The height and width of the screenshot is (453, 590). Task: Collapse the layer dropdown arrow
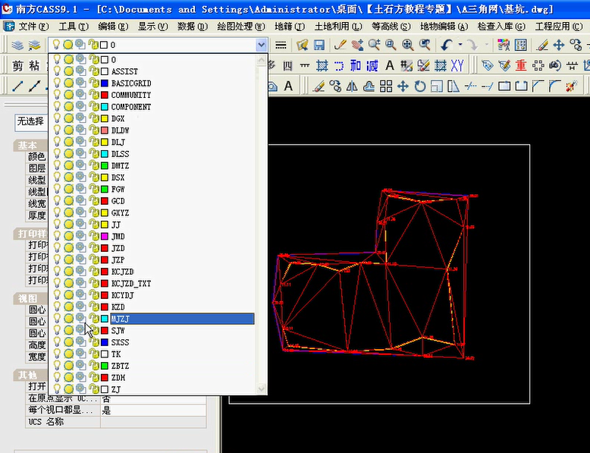[262, 46]
